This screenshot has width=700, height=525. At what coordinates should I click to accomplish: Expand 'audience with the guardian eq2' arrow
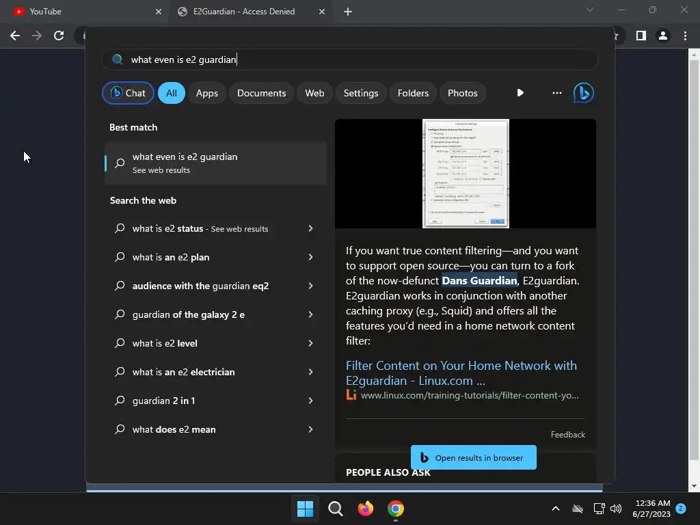tap(311, 286)
